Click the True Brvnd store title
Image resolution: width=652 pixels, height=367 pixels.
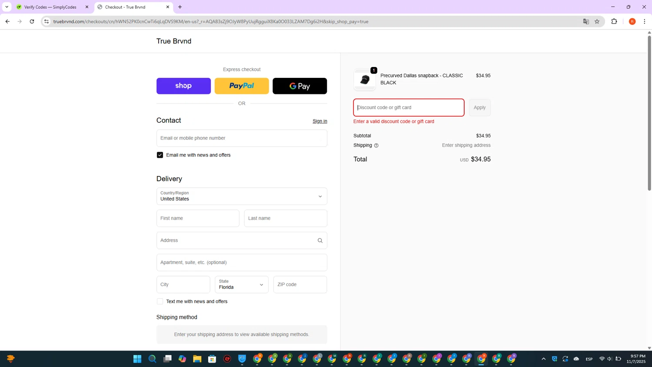pyautogui.click(x=174, y=41)
